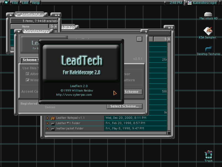The image size is (222, 167).
Task: Open the Help menu
Action: (x=36, y=3)
